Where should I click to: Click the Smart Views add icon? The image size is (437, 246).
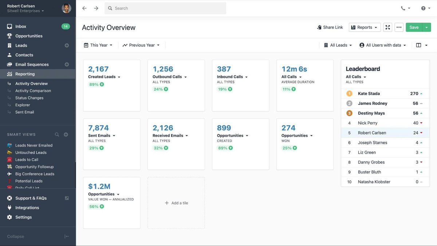[66, 134]
